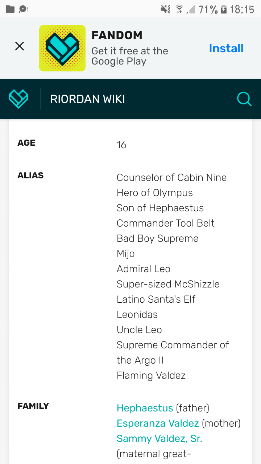Image resolution: width=261 pixels, height=464 pixels.
Task: Open the Esperanza Valdez link
Action: [x=158, y=423]
